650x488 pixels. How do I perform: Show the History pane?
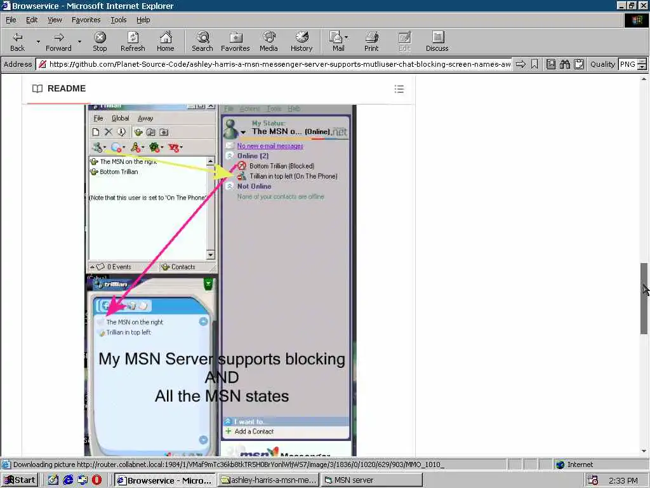point(302,41)
